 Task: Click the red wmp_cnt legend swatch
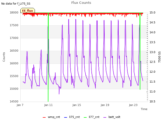pyautogui.click(x=44, y=117)
